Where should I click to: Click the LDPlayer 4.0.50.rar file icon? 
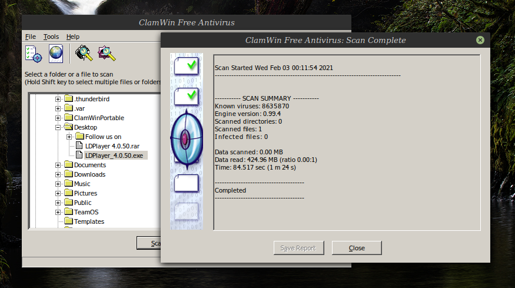79,145
